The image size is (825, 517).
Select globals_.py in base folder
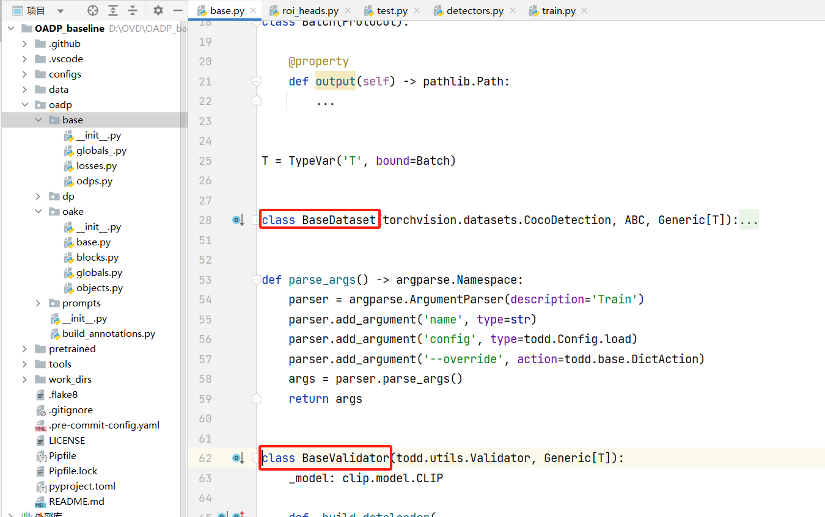point(101,151)
